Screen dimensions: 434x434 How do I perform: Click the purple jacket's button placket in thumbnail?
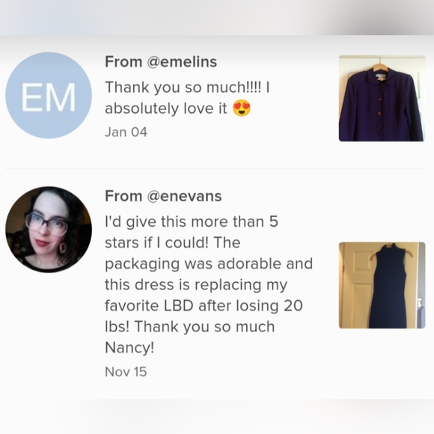point(379,106)
